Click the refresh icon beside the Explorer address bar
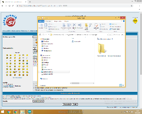The image size is (142, 114). pos(110,35)
